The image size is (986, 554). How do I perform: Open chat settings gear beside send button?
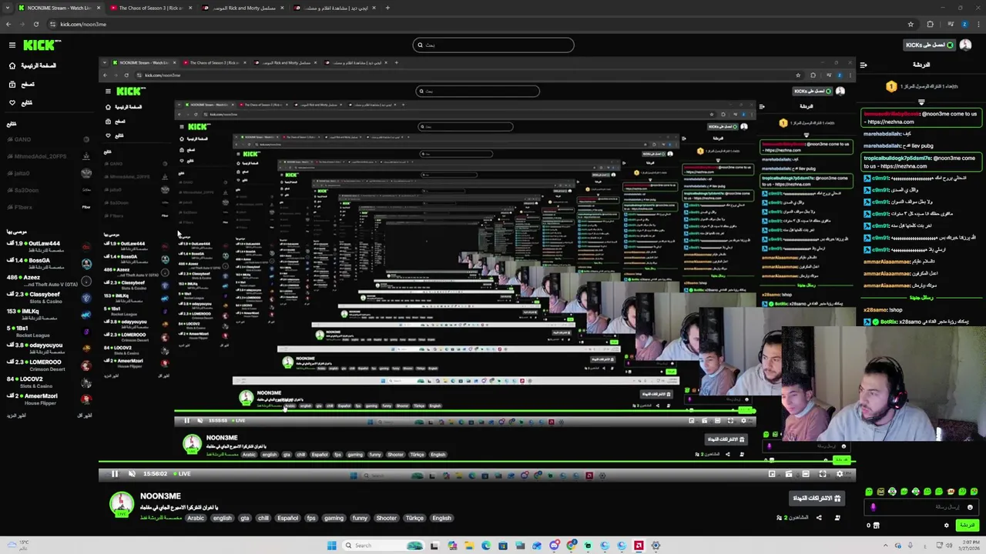click(x=947, y=526)
